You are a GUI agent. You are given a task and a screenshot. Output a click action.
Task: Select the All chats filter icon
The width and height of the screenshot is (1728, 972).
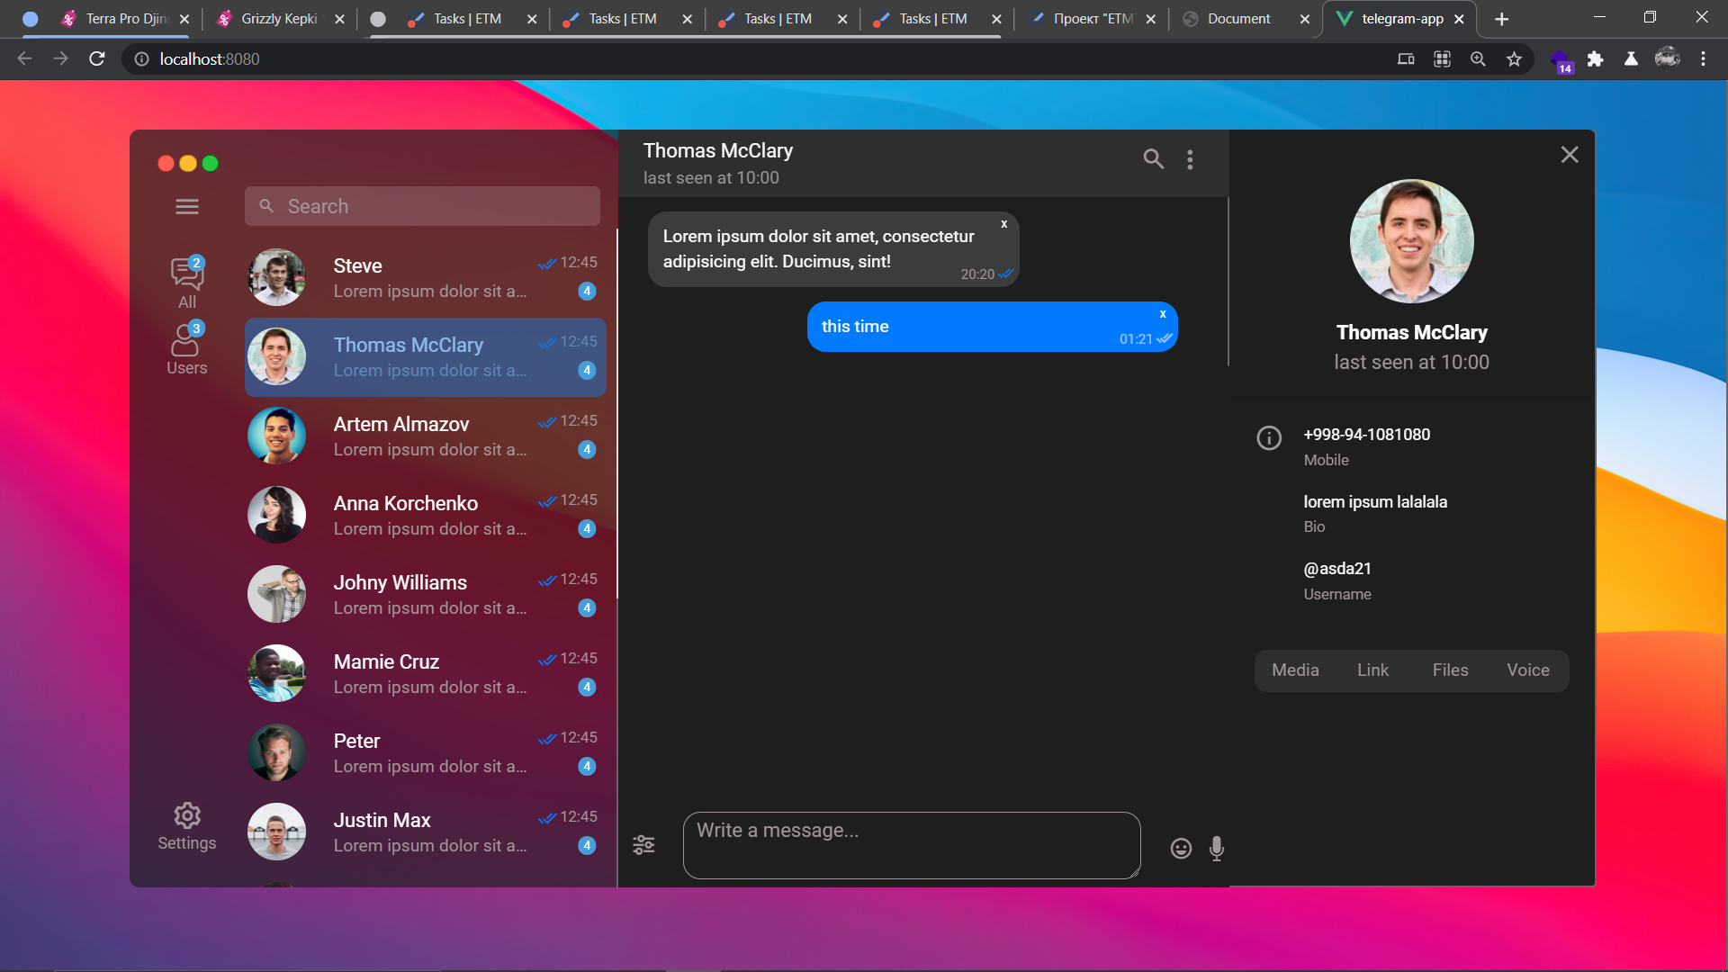click(x=186, y=274)
